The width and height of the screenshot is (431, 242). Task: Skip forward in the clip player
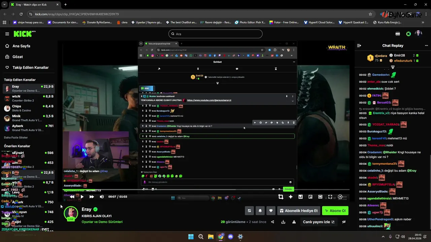[x=92, y=197]
